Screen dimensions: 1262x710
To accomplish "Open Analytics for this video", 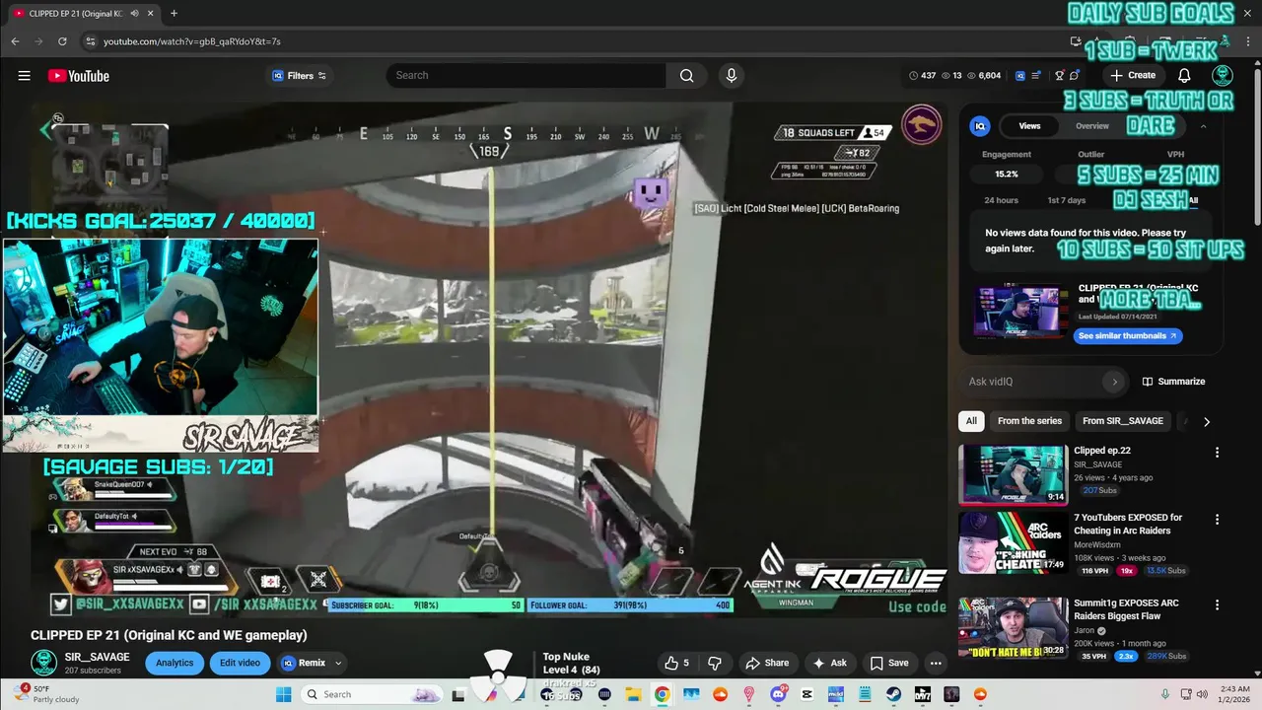I will (x=175, y=663).
